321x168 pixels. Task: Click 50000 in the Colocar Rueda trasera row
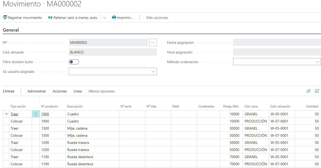pos(234,150)
